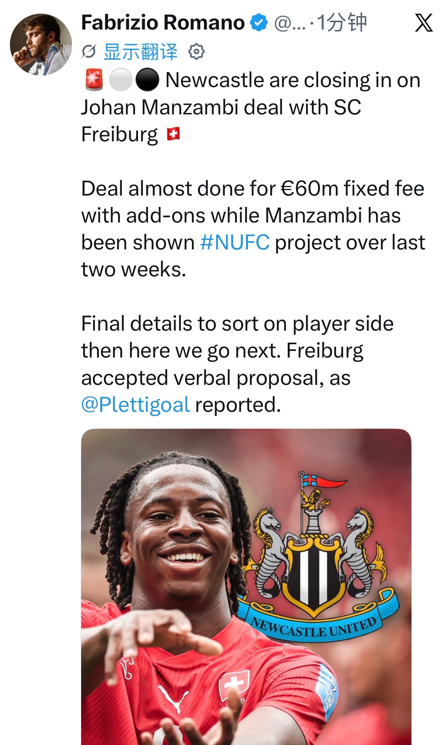Tap the truncated @ handle
The height and width of the screenshot is (745, 445).
coord(290,23)
